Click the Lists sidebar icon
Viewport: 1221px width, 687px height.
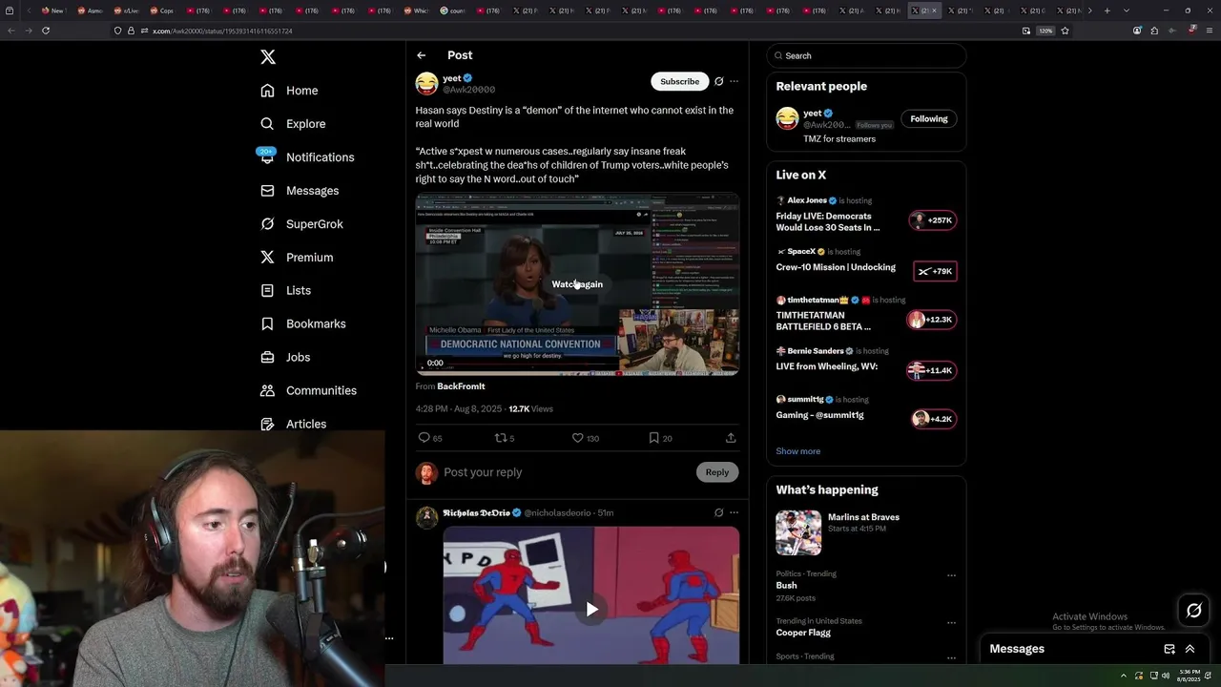[x=267, y=290]
